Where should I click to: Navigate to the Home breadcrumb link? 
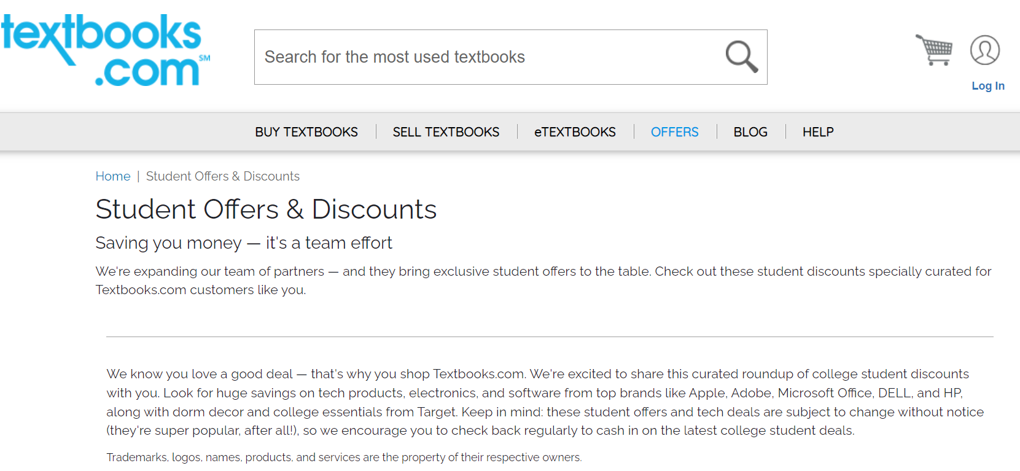tap(113, 176)
